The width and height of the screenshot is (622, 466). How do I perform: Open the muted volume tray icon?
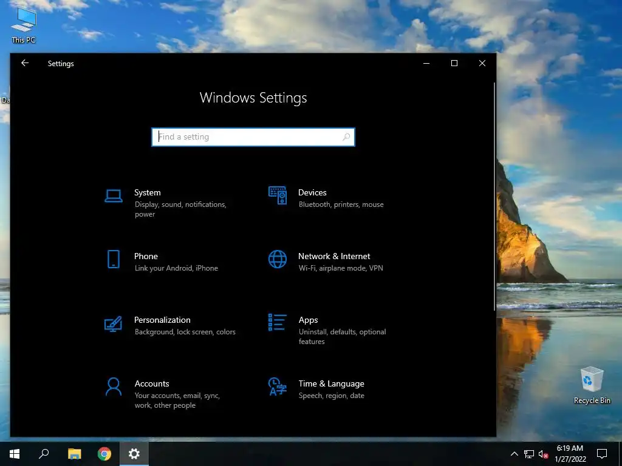click(x=543, y=454)
